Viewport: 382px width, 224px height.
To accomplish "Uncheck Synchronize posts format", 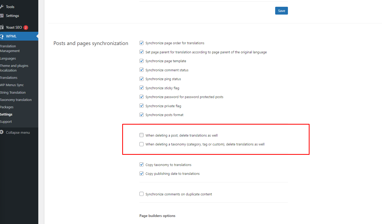I will (x=141, y=115).
